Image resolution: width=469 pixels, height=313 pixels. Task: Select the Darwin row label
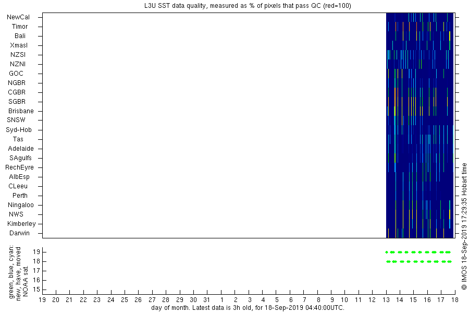pyautogui.click(x=19, y=233)
